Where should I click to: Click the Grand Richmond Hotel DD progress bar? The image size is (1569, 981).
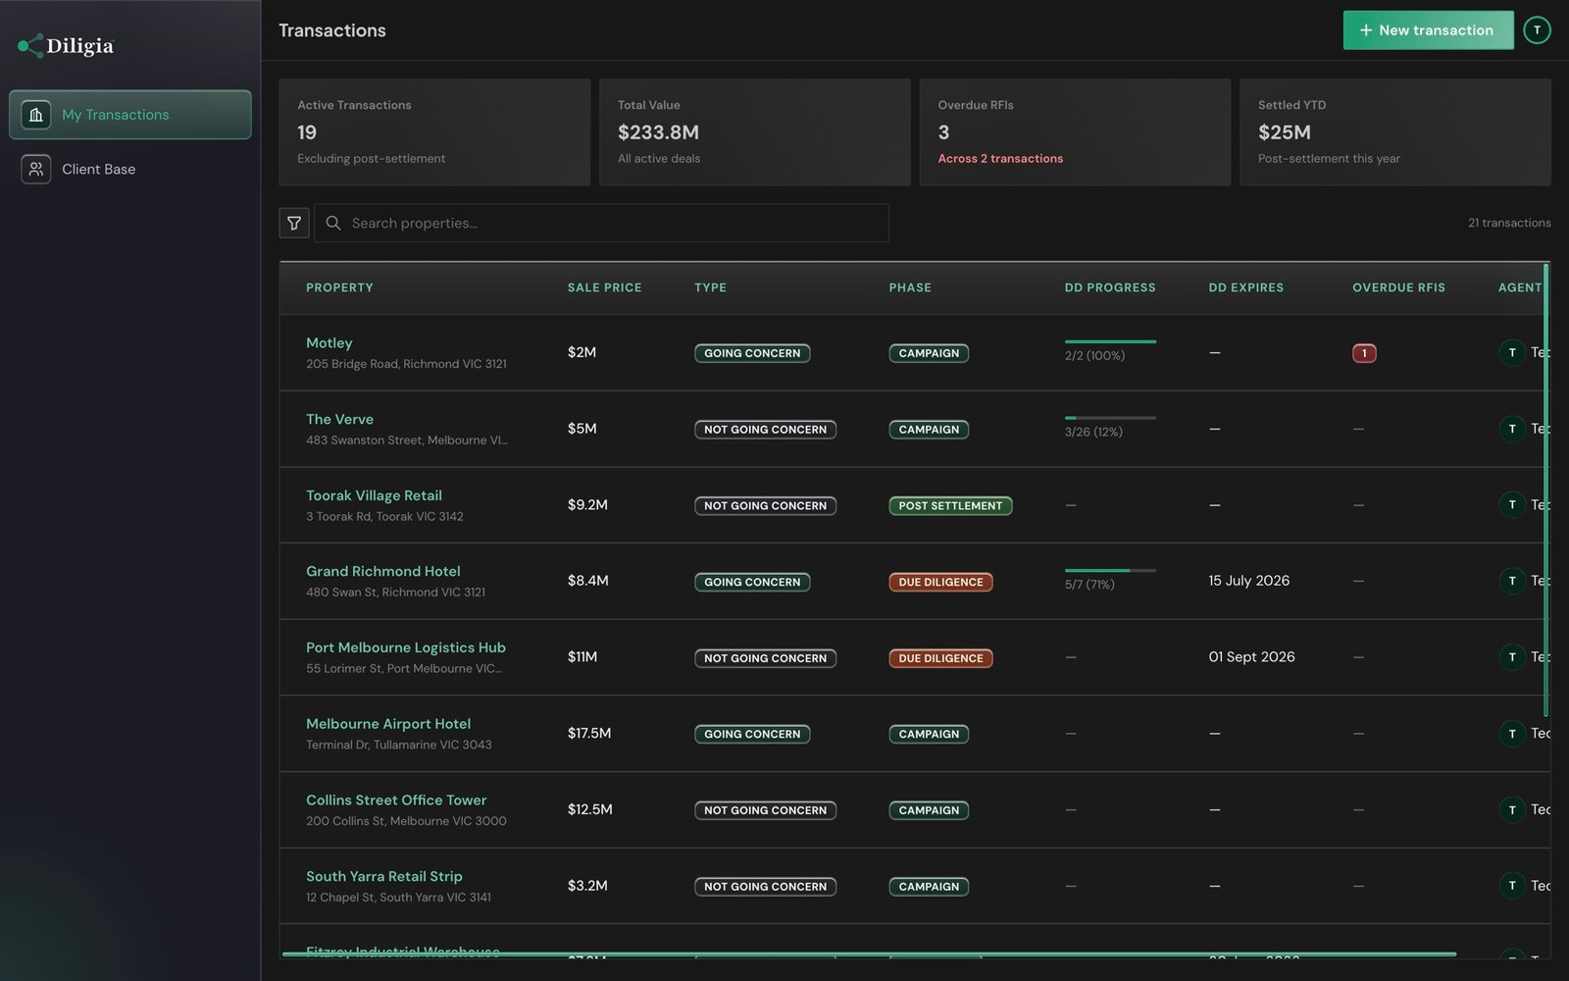1110,570
